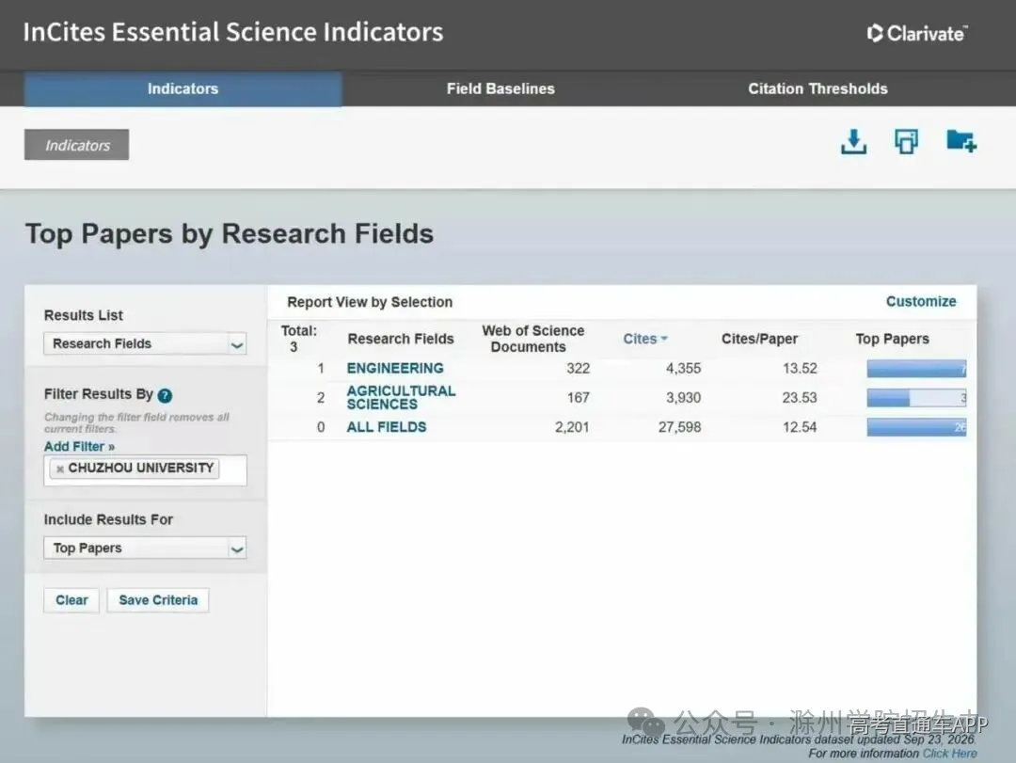The height and width of the screenshot is (763, 1016).
Task: Open the Results List Research Fields dropdown
Action: point(145,343)
